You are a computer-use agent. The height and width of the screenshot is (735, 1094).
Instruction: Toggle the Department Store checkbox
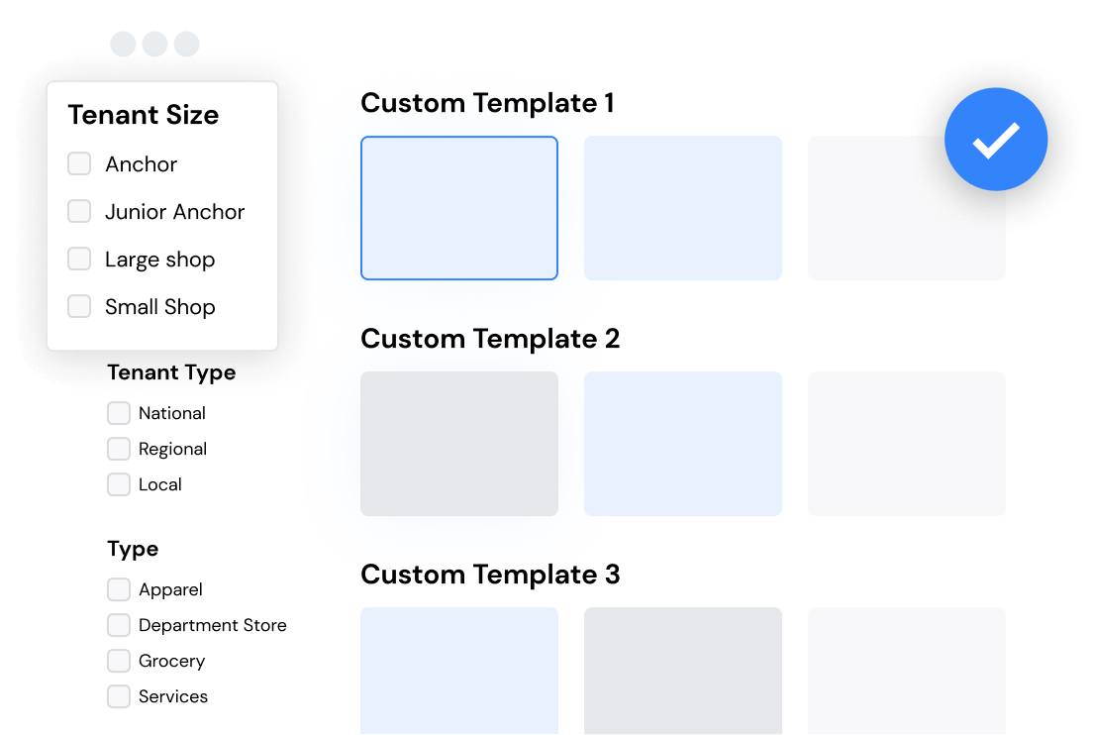click(119, 625)
